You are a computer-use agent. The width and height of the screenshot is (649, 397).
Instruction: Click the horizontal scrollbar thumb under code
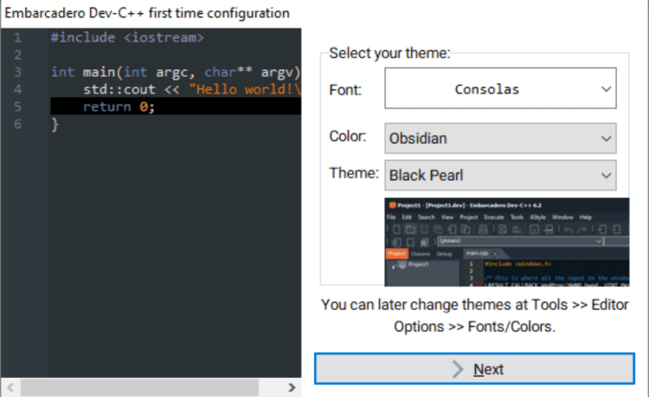pos(140,387)
